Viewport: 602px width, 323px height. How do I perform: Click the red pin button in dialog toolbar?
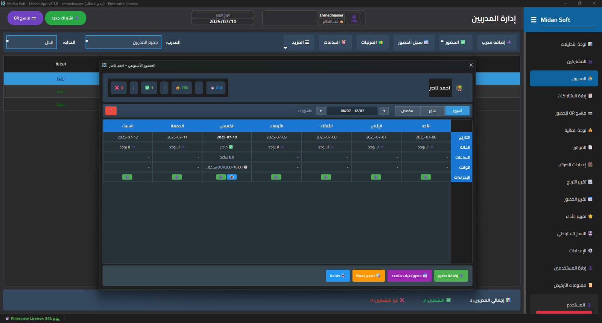click(111, 111)
